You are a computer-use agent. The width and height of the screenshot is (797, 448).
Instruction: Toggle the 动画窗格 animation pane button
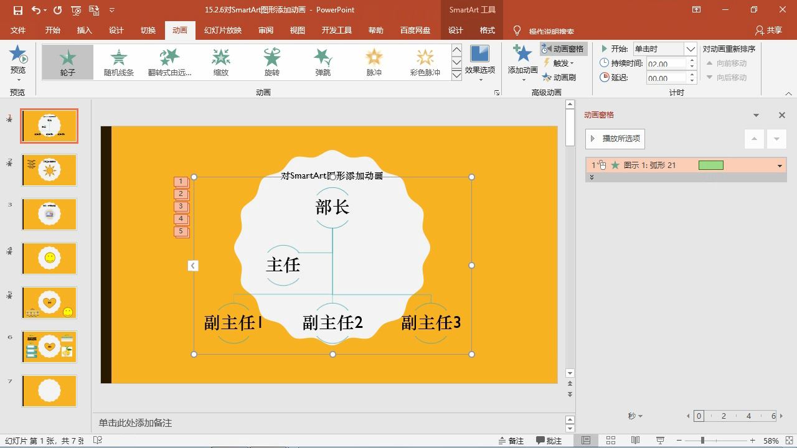562,49
